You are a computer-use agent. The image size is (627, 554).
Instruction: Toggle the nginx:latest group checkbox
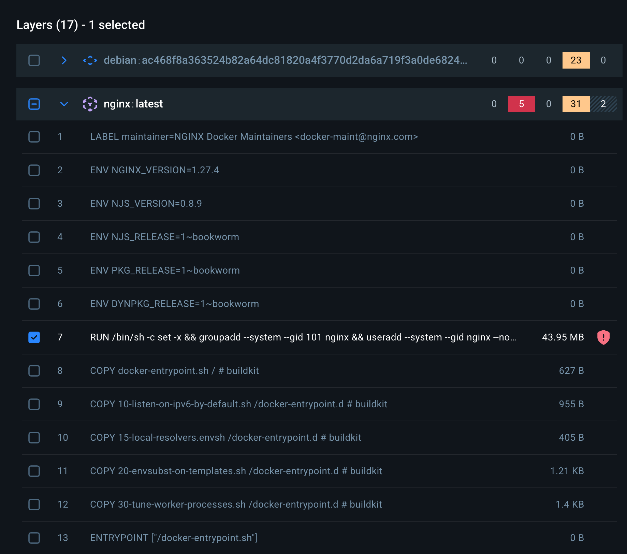[34, 104]
